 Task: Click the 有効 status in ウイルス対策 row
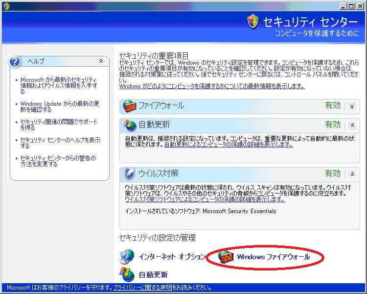click(x=333, y=174)
